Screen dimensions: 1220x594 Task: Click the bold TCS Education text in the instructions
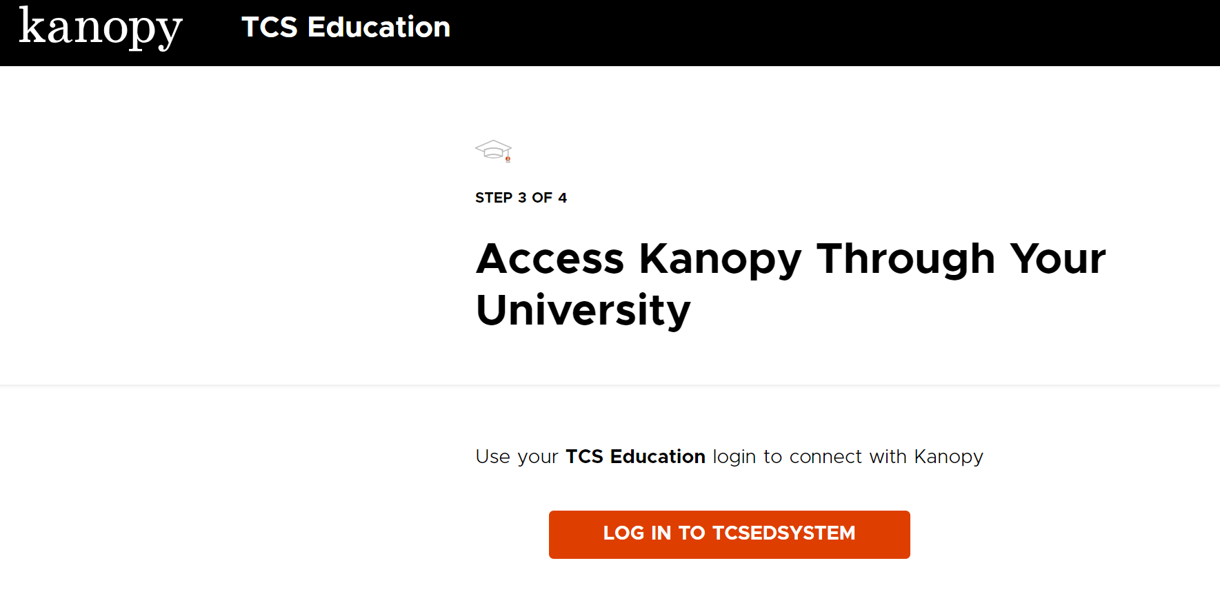[x=635, y=456]
